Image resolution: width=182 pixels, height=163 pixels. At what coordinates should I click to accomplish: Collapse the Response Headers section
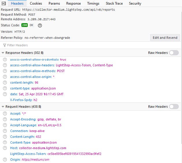[x=3, y=53]
